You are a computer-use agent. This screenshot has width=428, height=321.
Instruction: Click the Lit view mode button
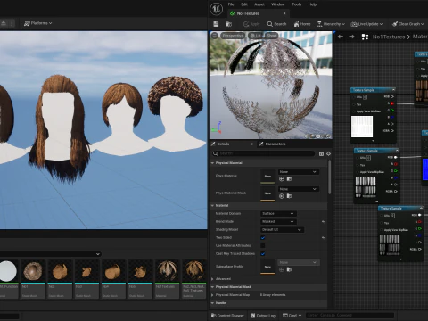(x=256, y=36)
